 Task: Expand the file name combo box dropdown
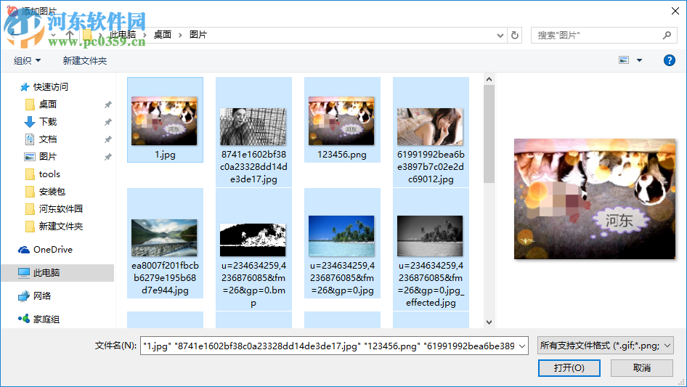click(522, 346)
